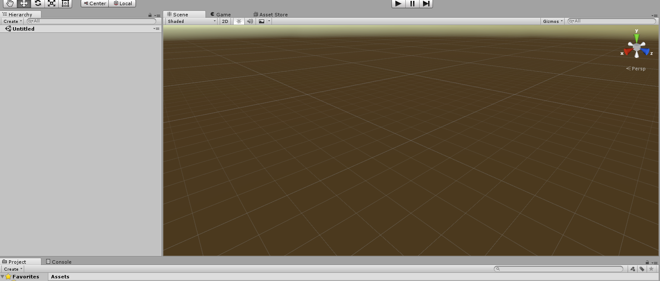Toggle pivot mode Center button
660x281 pixels.
pos(95,3)
